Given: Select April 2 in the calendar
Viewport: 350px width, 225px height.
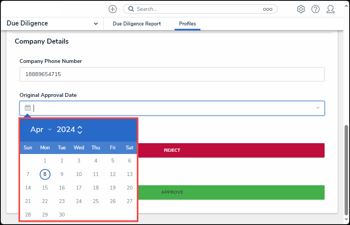Looking at the screenshot, I should pos(62,161).
